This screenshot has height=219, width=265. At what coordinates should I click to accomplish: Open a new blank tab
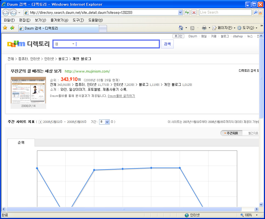click(103, 28)
